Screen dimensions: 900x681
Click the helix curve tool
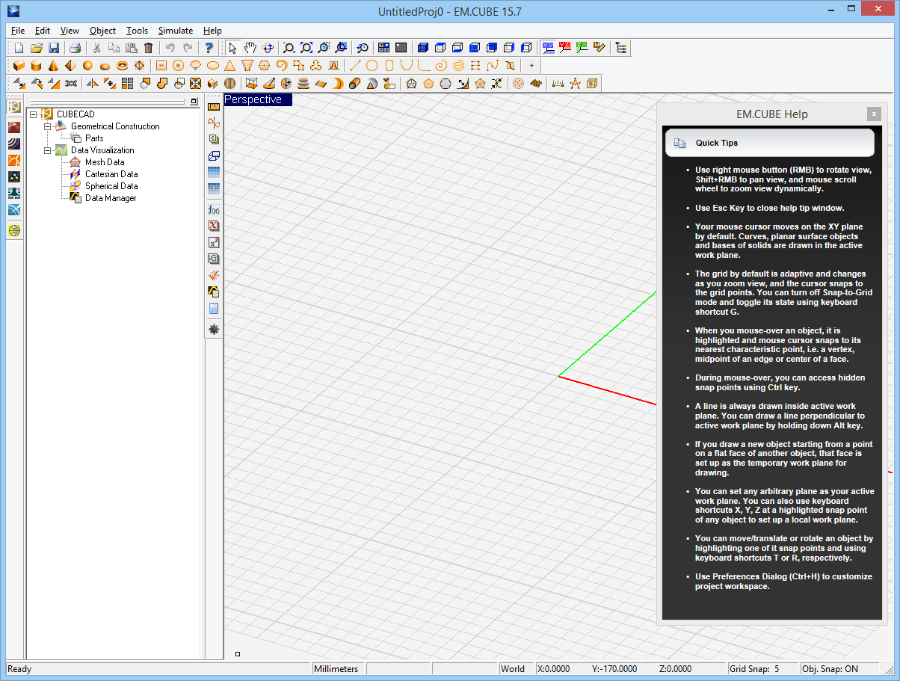[457, 66]
